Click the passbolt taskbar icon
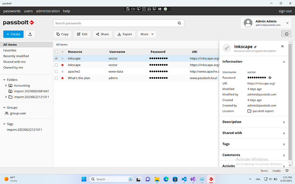 [211, 179]
